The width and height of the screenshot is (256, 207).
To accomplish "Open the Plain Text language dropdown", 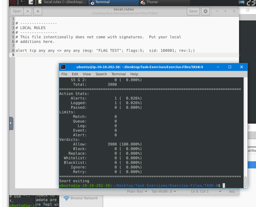I will click(x=137, y=191).
